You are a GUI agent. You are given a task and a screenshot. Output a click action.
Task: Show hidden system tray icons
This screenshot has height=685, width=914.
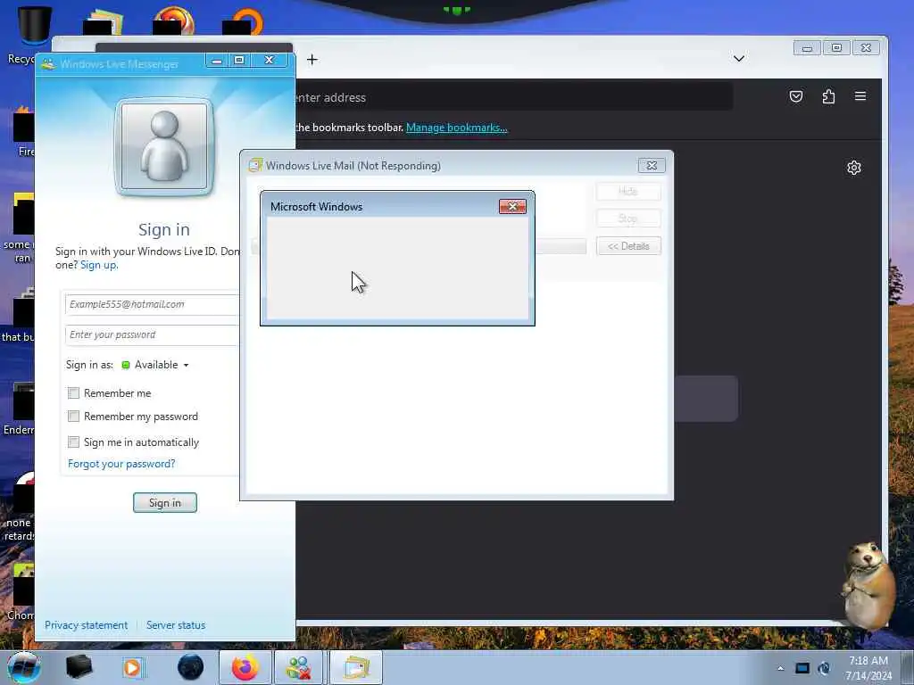(x=780, y=668)
